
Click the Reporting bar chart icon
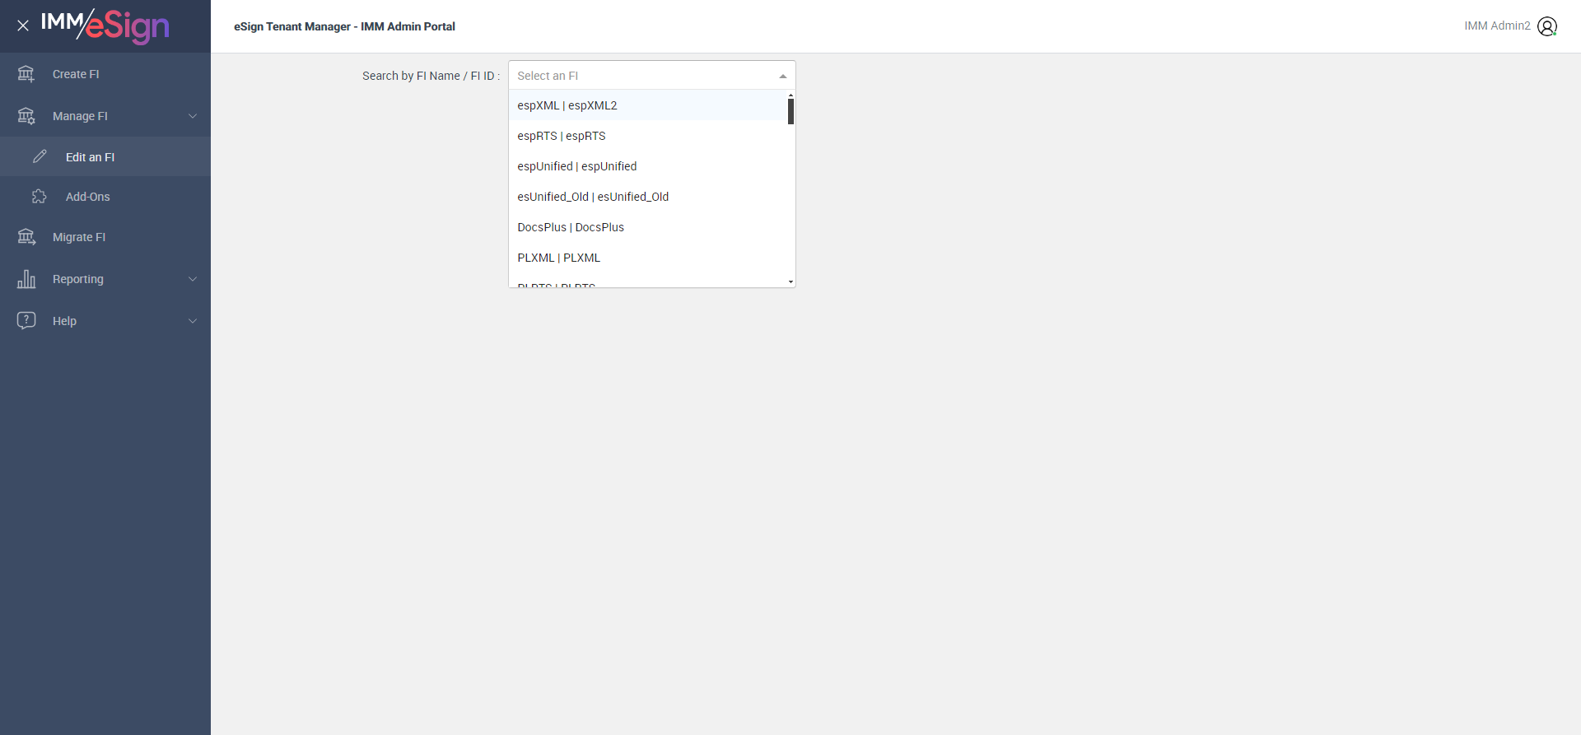tap(26, 279)
